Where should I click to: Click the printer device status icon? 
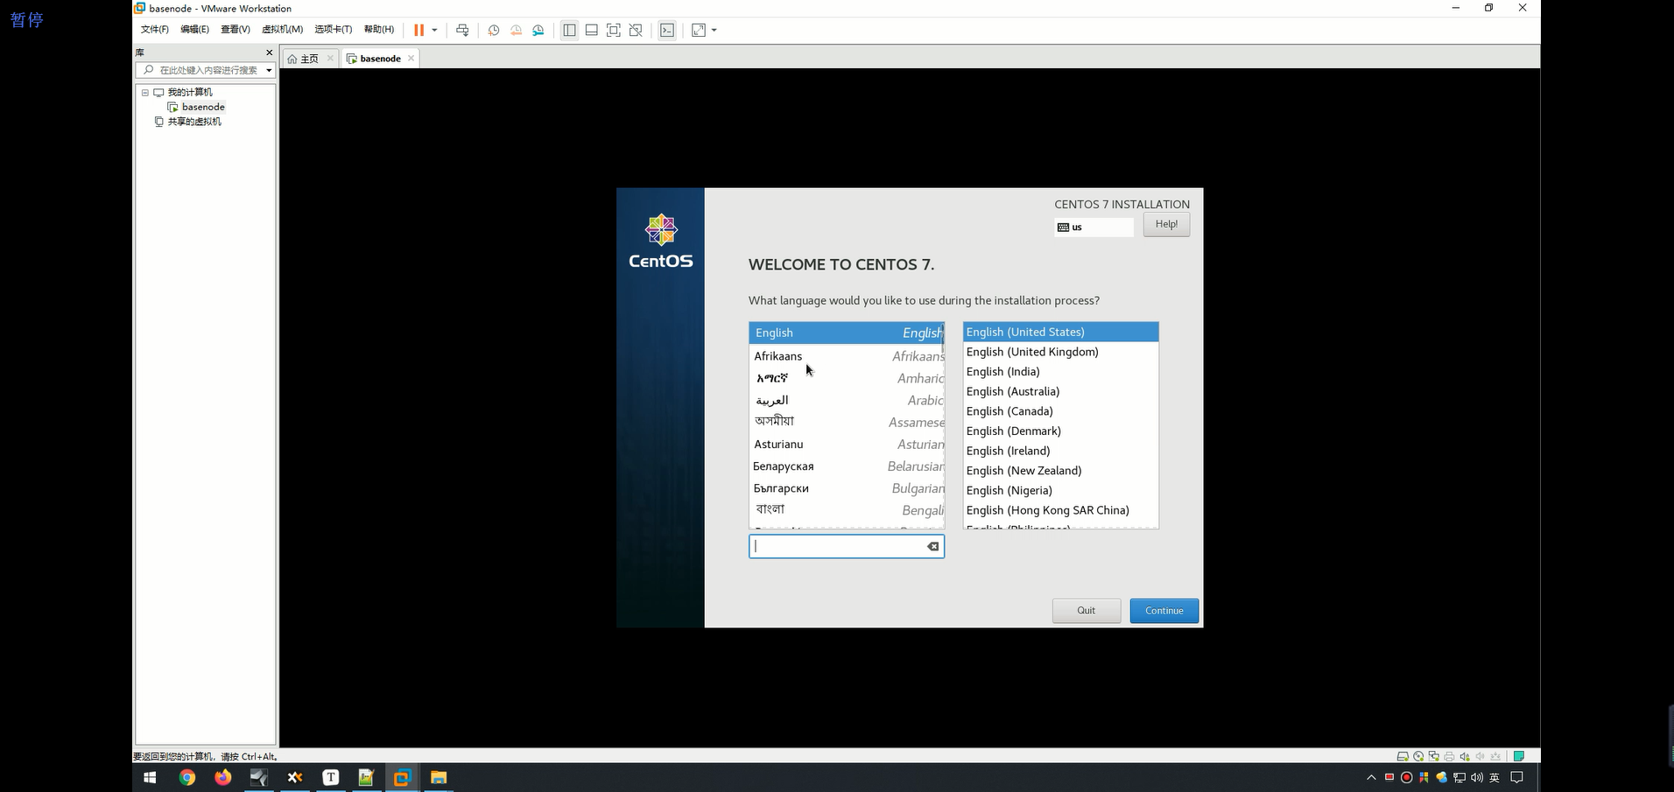(1449, 756)
